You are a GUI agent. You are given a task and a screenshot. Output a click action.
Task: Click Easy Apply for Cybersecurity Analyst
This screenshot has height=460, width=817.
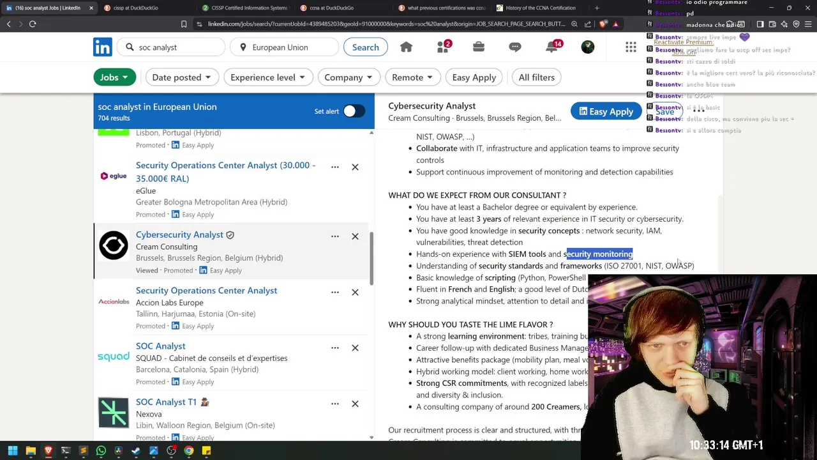coord(606,112)
